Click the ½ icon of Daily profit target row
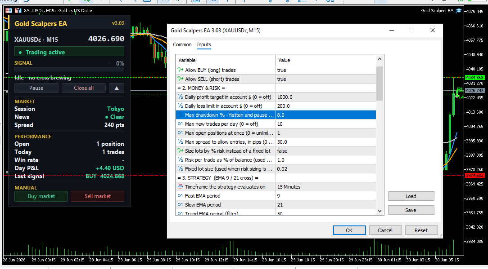The width and height of the screenshot is (488, 269). (x=181, y=97)
